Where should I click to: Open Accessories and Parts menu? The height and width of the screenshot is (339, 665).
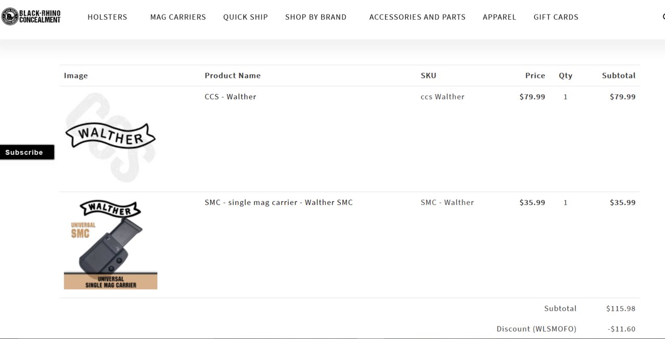(x=417, y=17)
